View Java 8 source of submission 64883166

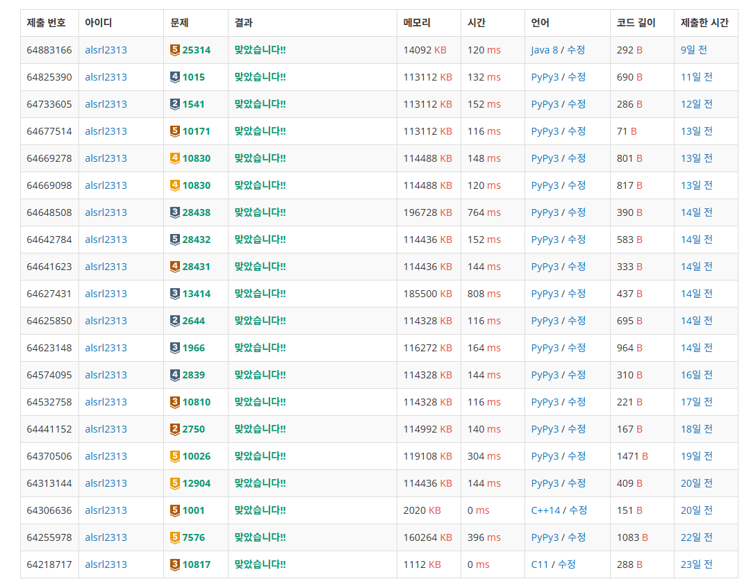[545, 50]
